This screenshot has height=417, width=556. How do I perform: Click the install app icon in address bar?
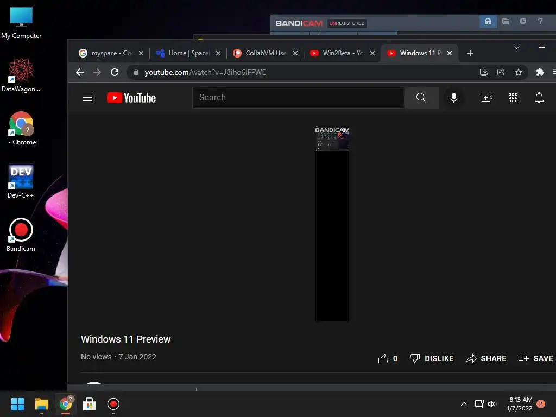(x=484, y=72)
